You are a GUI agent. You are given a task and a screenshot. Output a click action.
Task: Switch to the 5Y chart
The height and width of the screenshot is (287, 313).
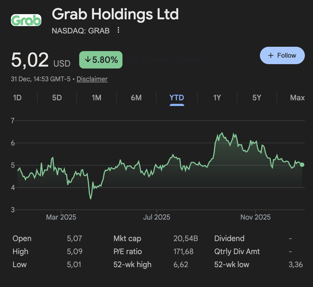(x=256, y=98)
